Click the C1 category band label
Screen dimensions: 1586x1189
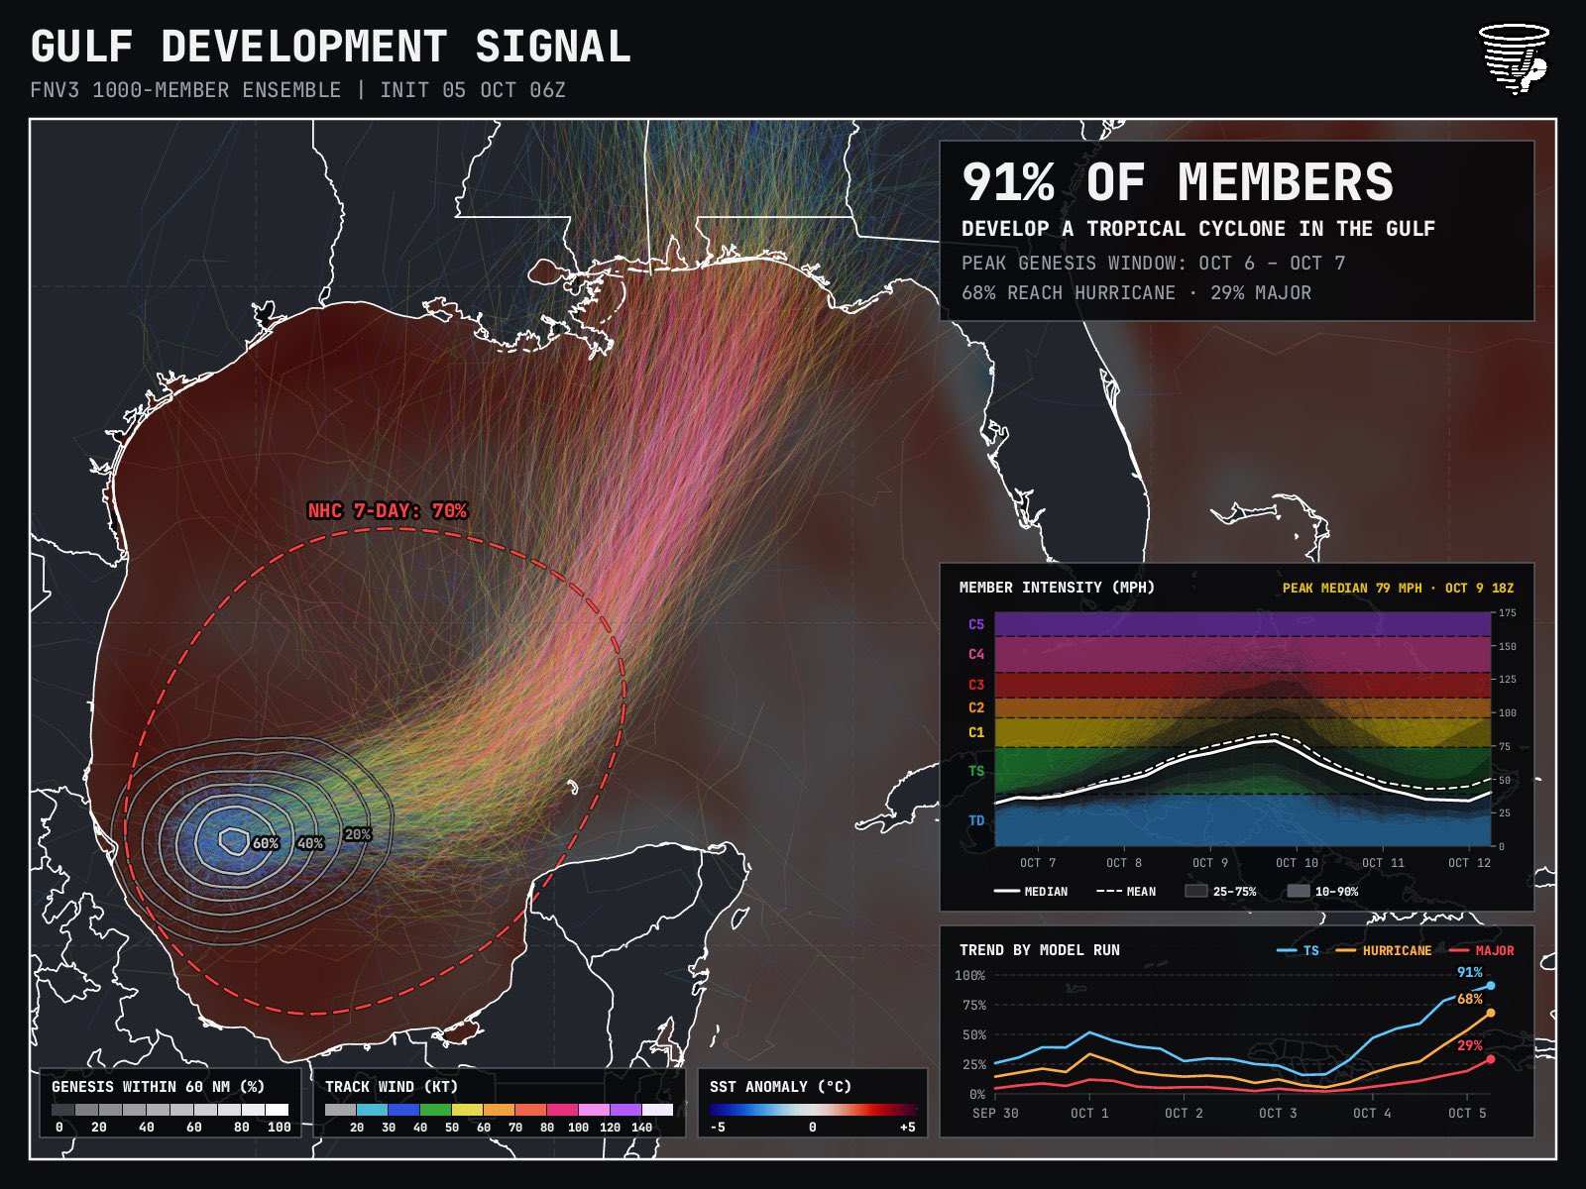(x=976, y=732)
